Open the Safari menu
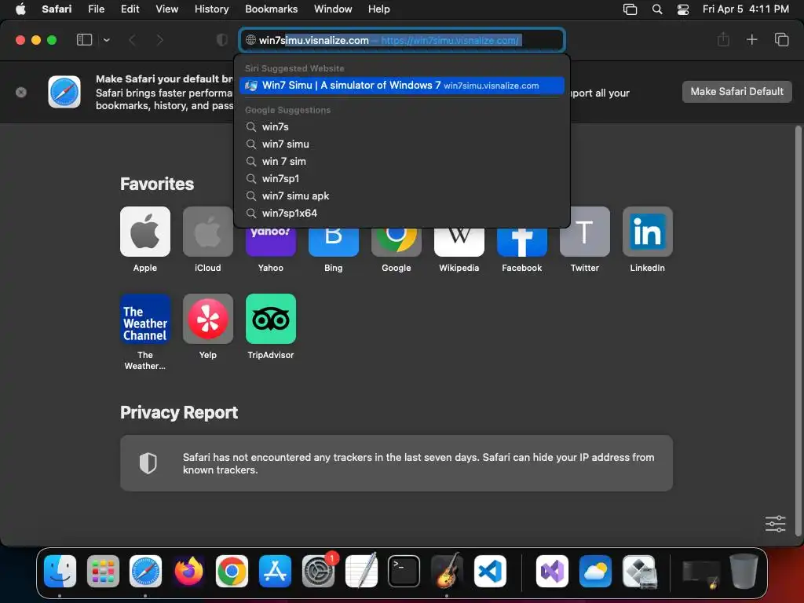 (57, 9)
